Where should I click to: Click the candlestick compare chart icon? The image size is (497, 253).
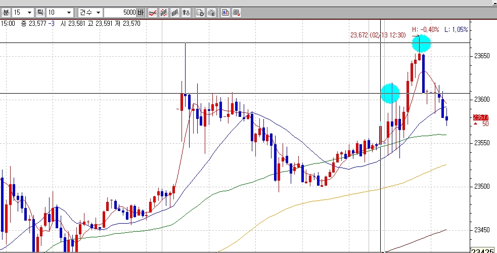coord(225,13)
